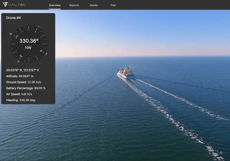230x161 pixels.
Task: Click the container ship in video feed
Action: [126, 72]
